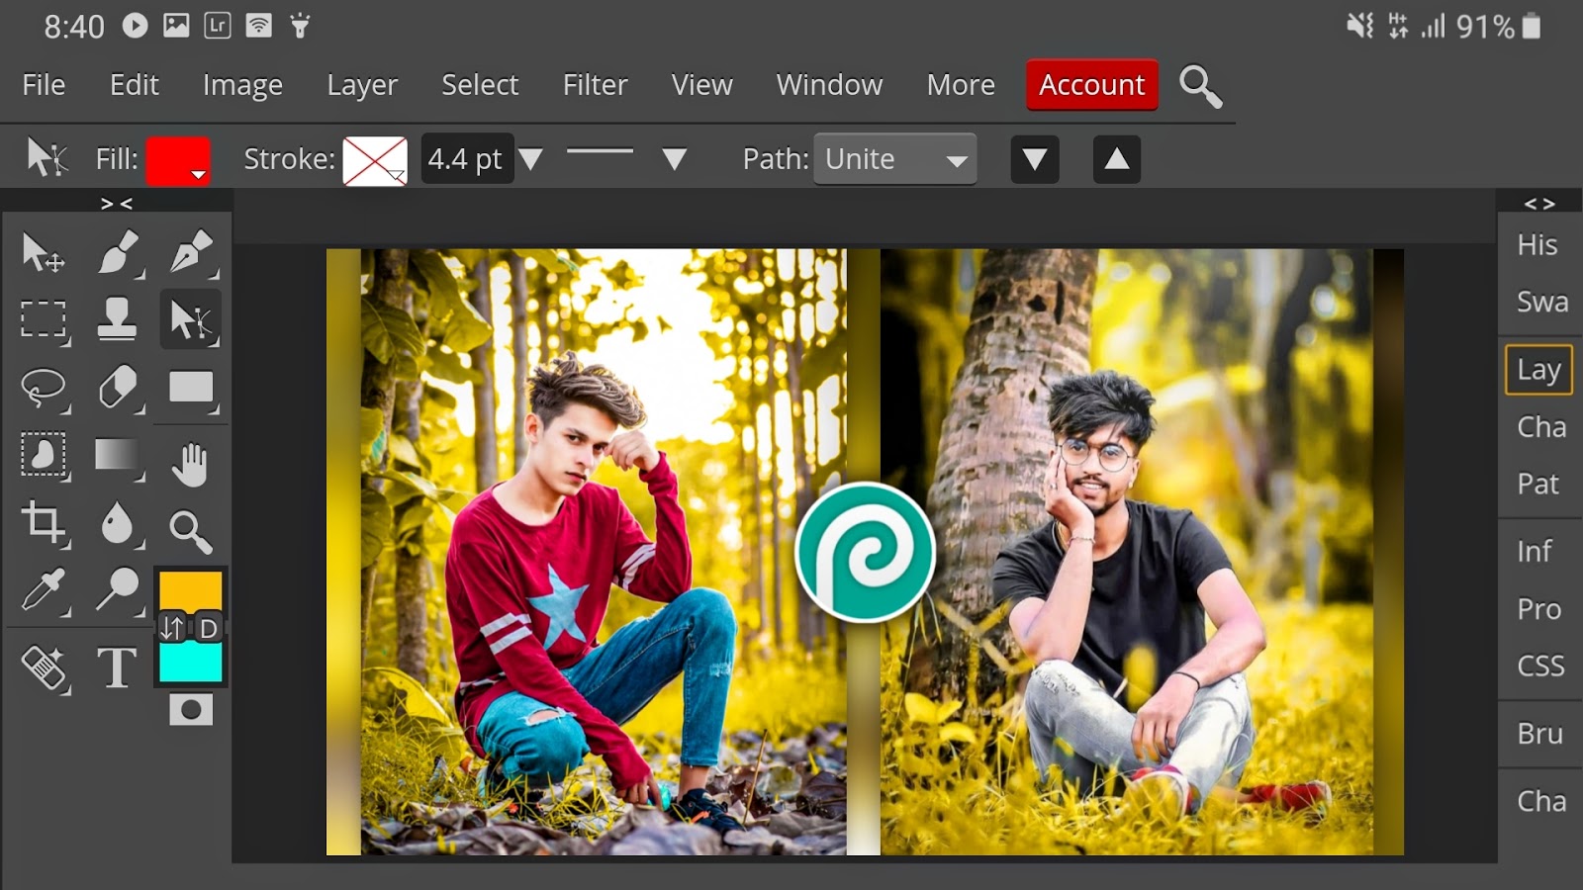Click the yellow foreground color swatch
This screenshot has height=890, width=1583.
tap(191, 589)
